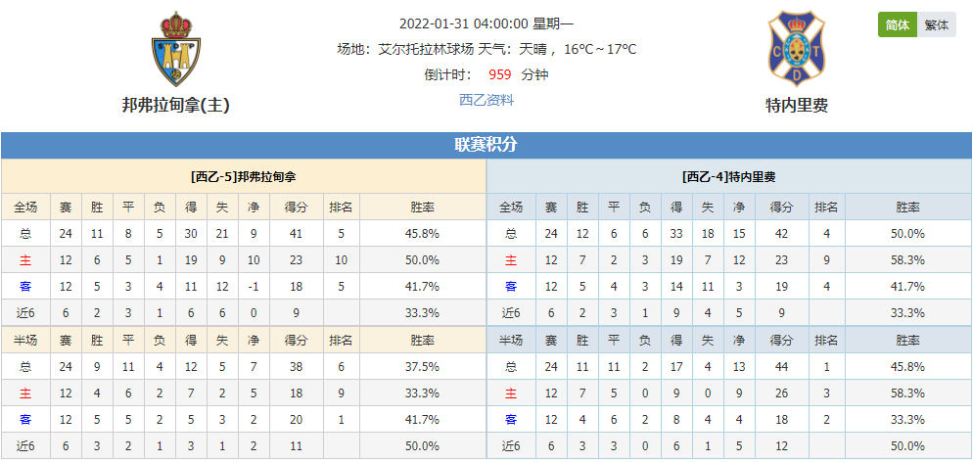Select blue 客 row in Tenerife full-time table
973x462 pixels.
coord(729,287)
